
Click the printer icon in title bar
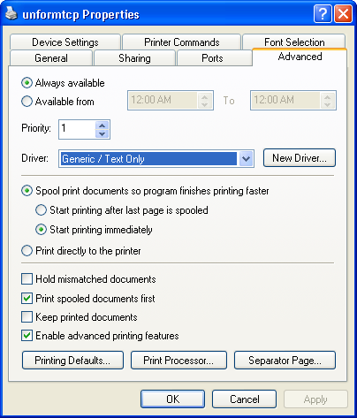click(x=11, y=13)
